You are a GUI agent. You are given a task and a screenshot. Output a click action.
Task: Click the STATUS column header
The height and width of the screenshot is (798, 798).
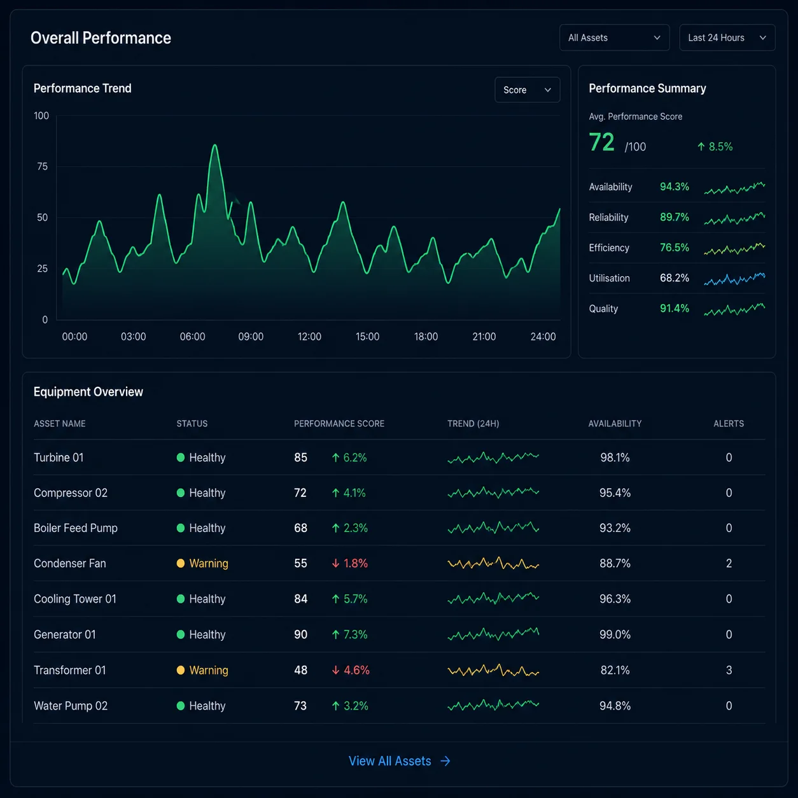[192, 424]
